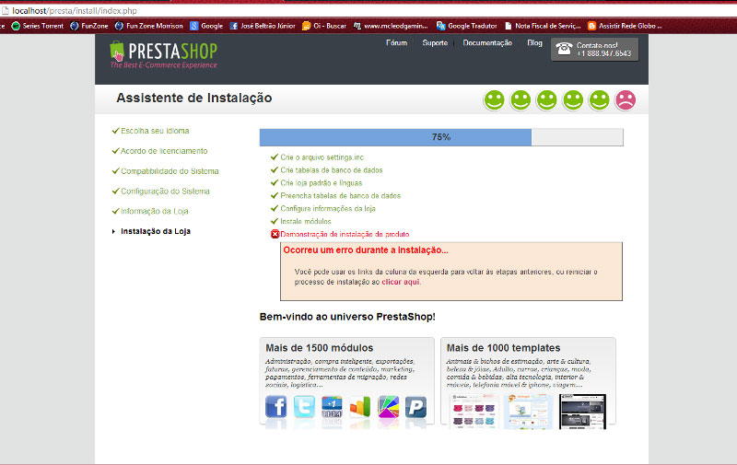737x465 pixels.
Task: Open the Google Tradutor bookmark
Action: tap(467, 26)
